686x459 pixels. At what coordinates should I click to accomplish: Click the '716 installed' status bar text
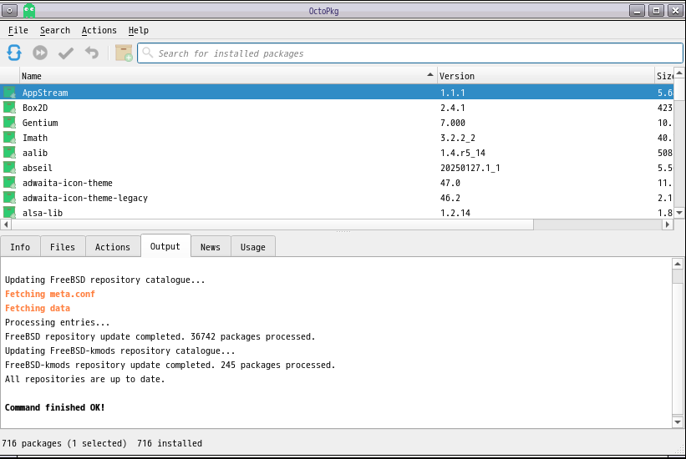170,443
